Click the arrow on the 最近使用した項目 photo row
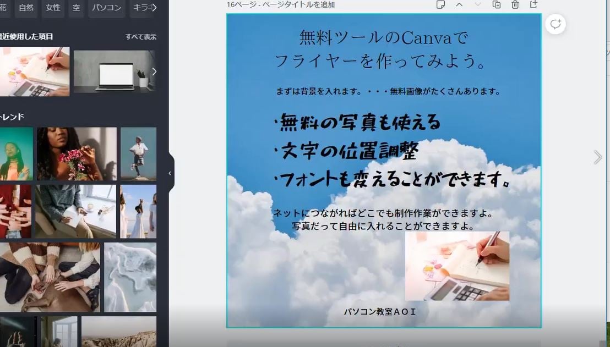 click(x=155, y=71)
